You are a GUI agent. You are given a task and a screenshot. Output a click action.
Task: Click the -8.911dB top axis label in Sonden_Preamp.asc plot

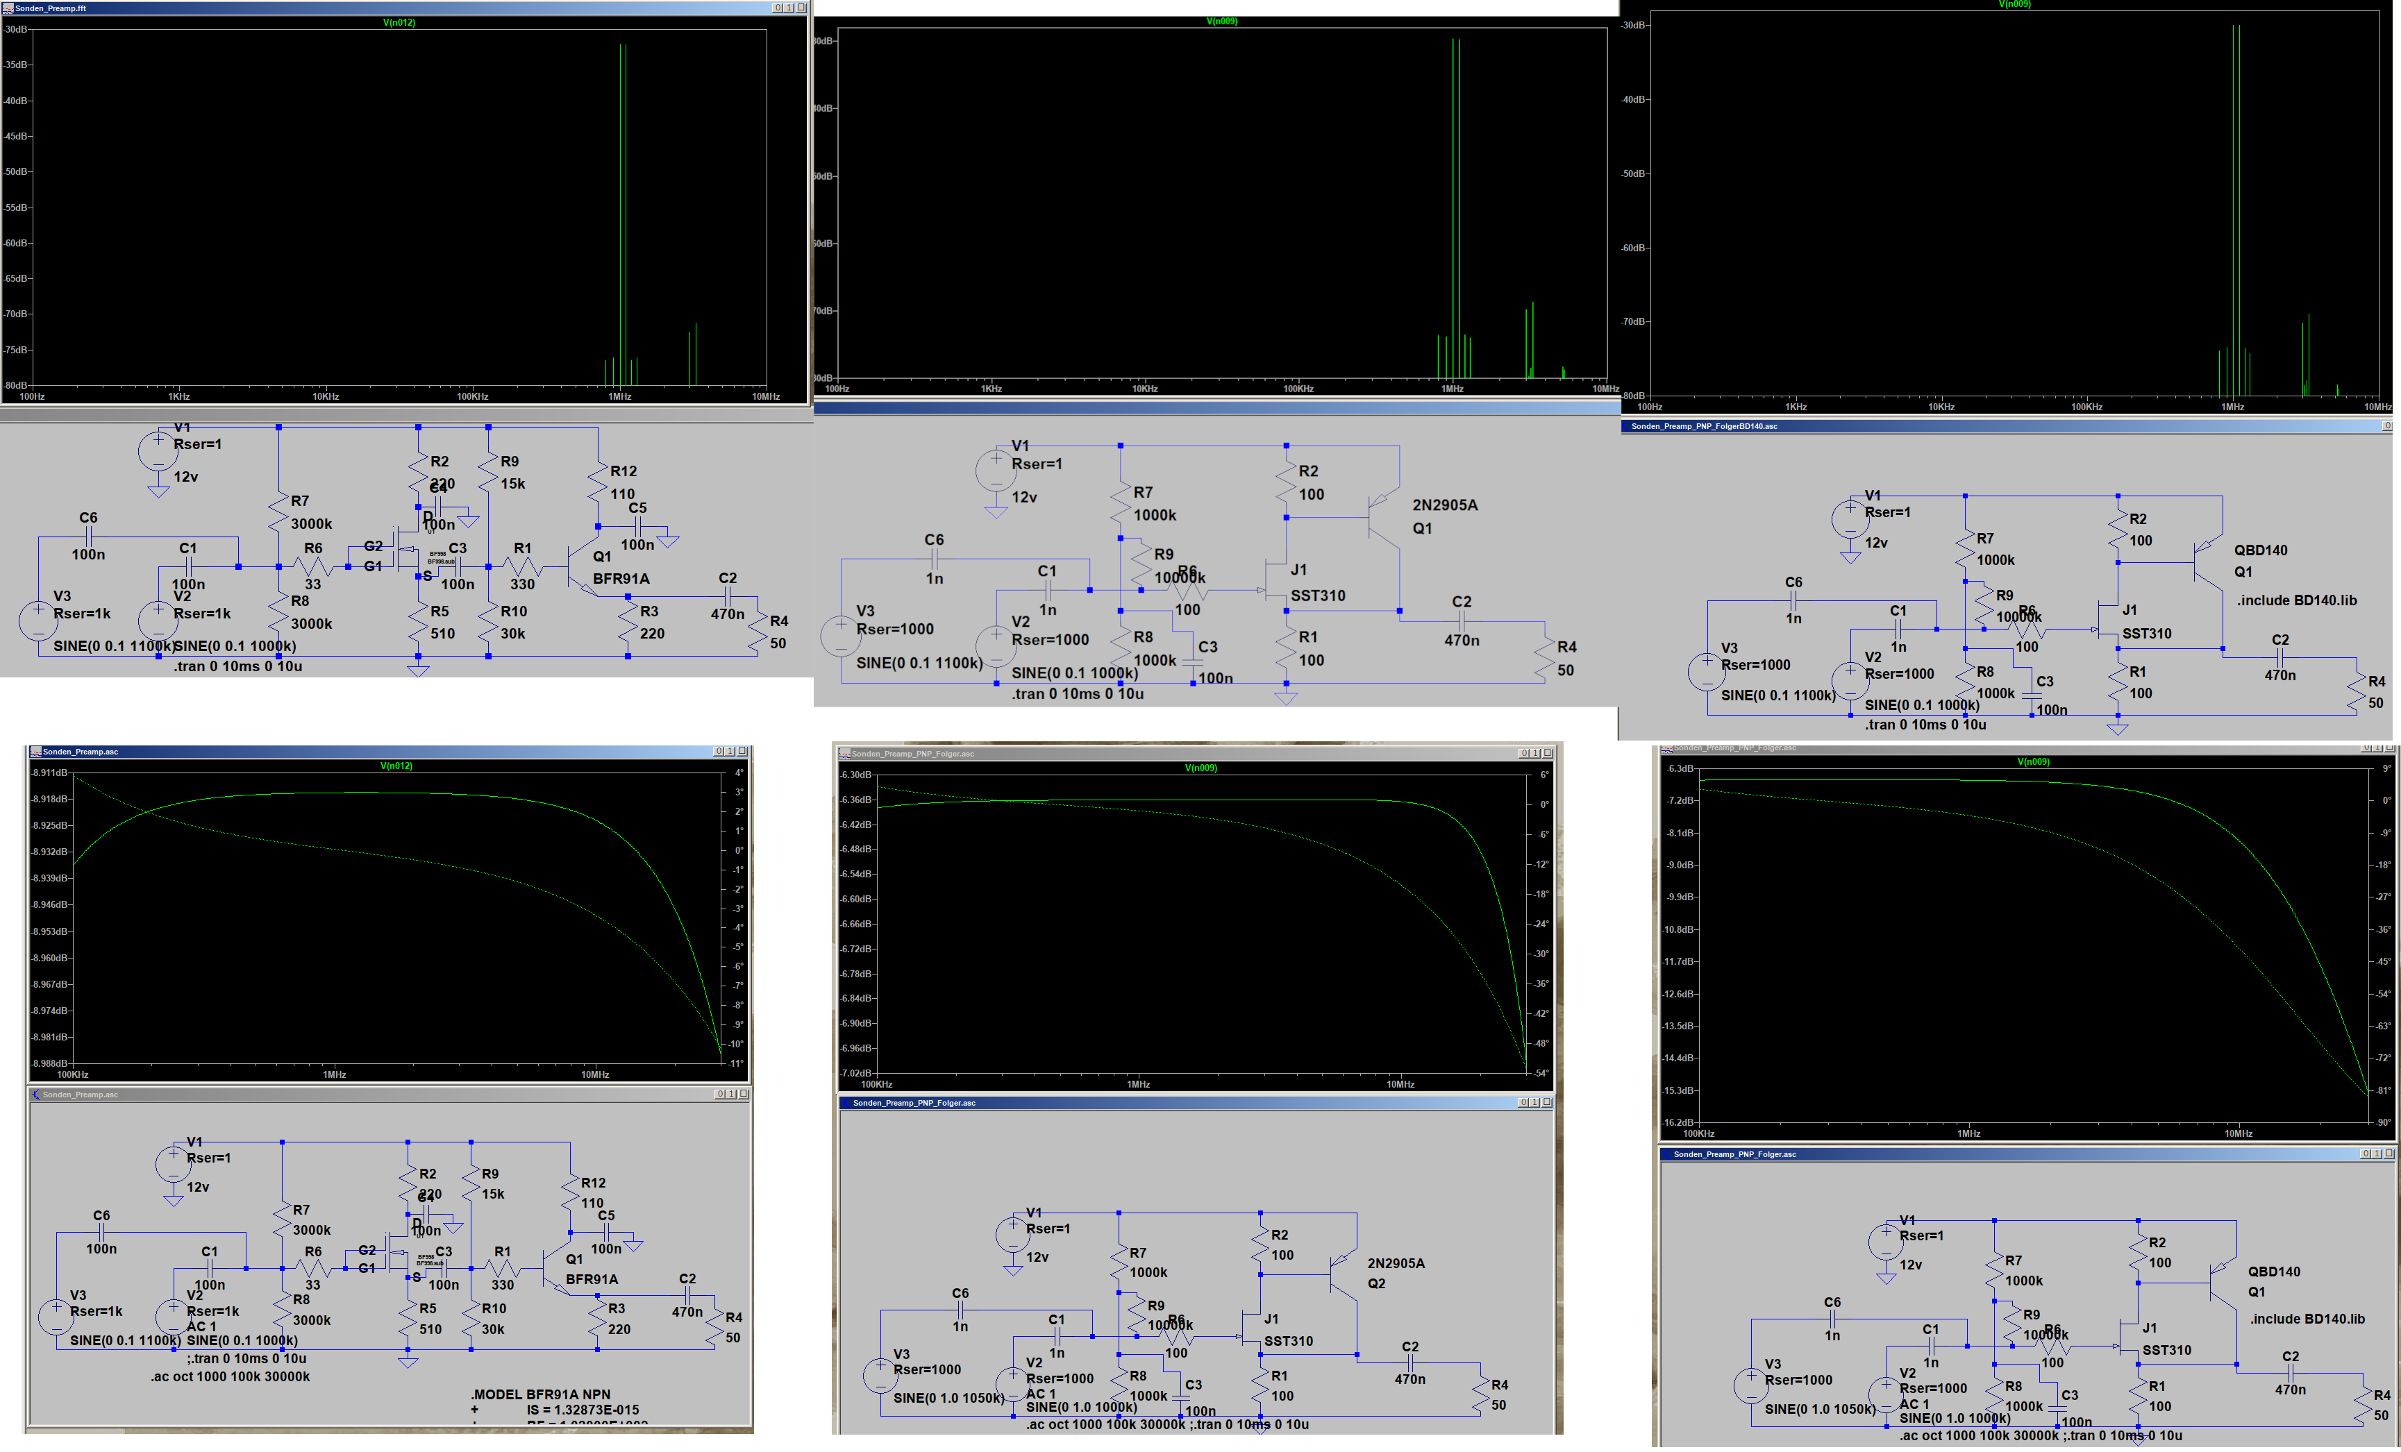(x=49, y=773)
